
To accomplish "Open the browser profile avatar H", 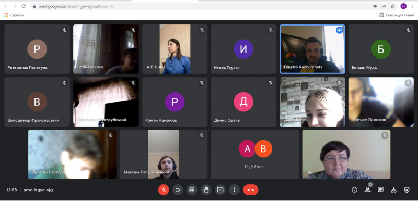I will click(x=403, y=6).
